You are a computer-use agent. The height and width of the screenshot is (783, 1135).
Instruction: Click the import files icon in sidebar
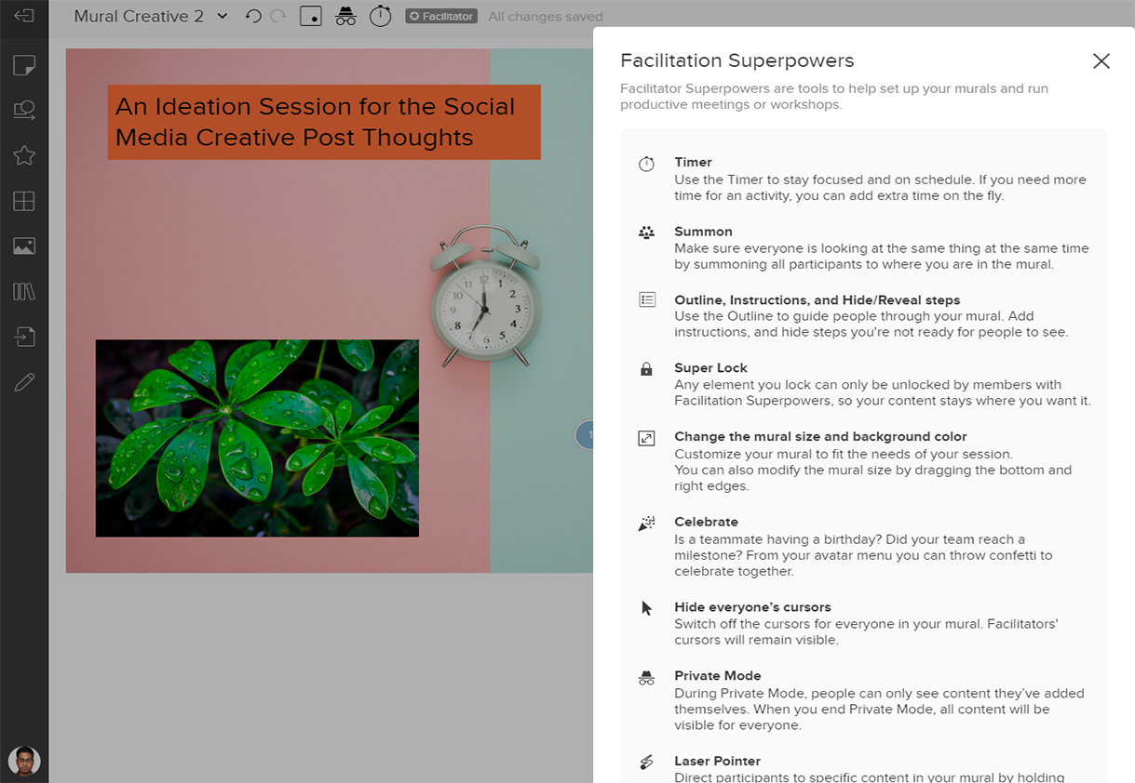click(24, 337)
